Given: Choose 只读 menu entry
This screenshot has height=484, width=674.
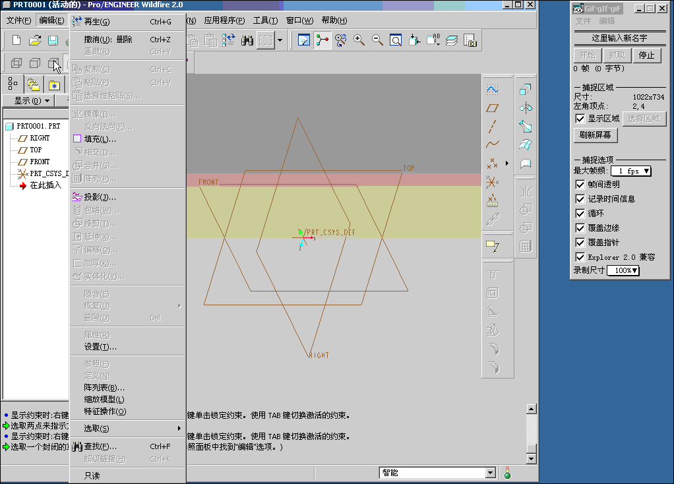Looking at the screenshot, I should [128, 475].
